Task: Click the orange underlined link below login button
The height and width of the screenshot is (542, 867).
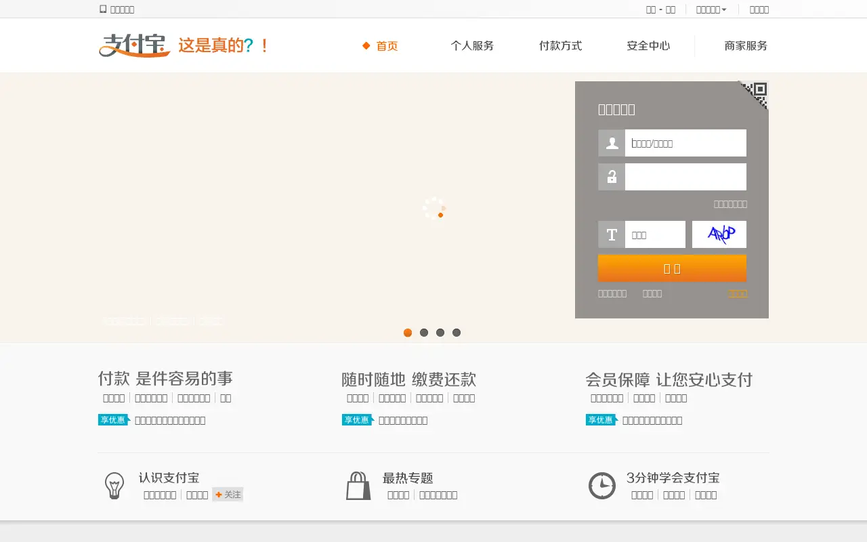Action: coord(738,293)
